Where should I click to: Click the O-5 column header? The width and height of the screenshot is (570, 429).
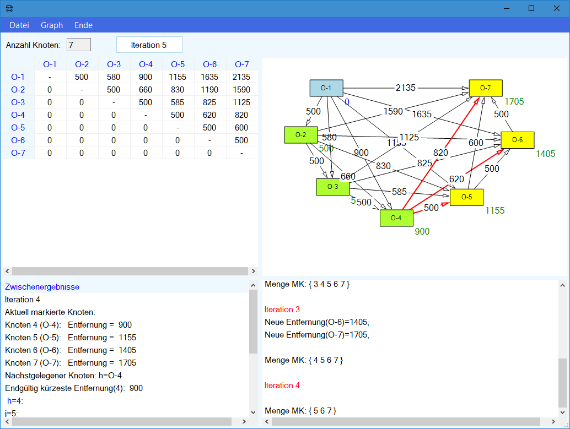tap(178, 64)
